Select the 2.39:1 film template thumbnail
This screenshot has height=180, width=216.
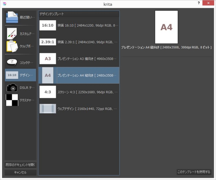click(48, 42)
